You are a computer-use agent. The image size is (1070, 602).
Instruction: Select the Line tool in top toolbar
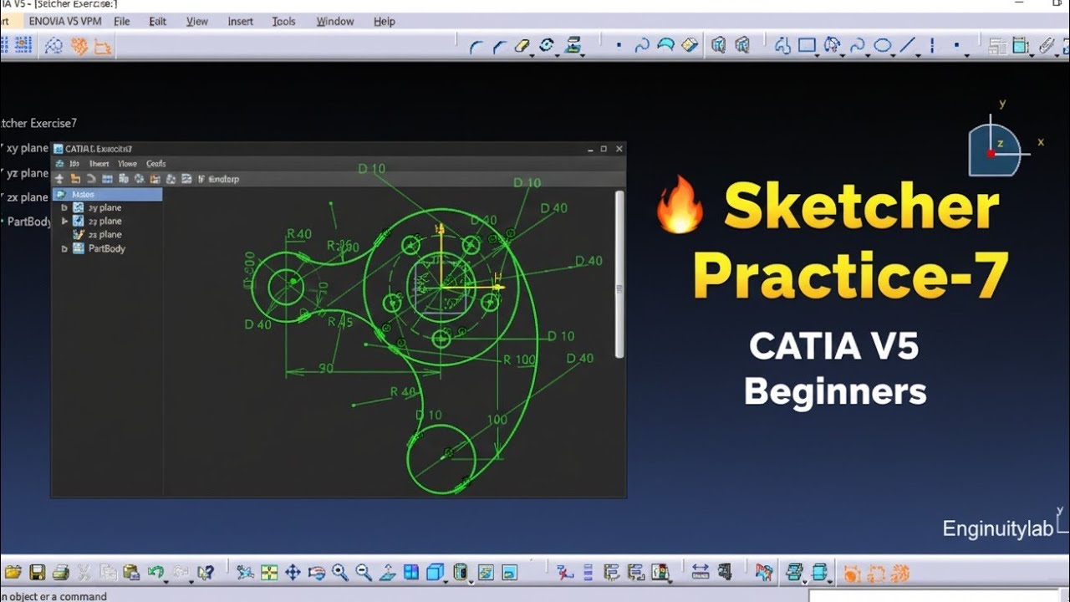click(x=908, y=46)
